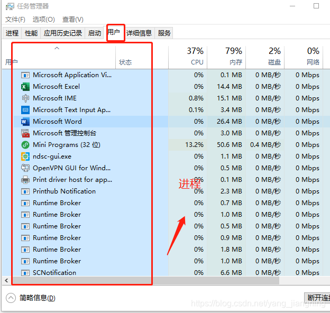Image resolution: width=330 pixels, height=313 pixels.
Task: Select the Mini Programs (32 位) row text
Action: tap(67, 145)
